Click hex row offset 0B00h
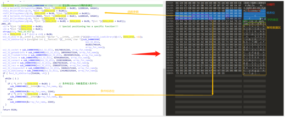 [x=169, y=45]
